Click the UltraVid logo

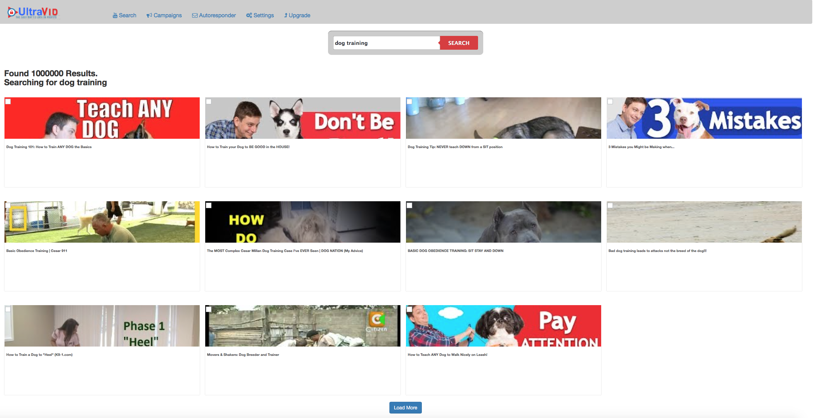tap(33, 13)
